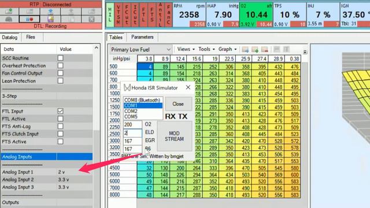Click the table icon with green plus

pyautogui.click(x=255, y=49)
